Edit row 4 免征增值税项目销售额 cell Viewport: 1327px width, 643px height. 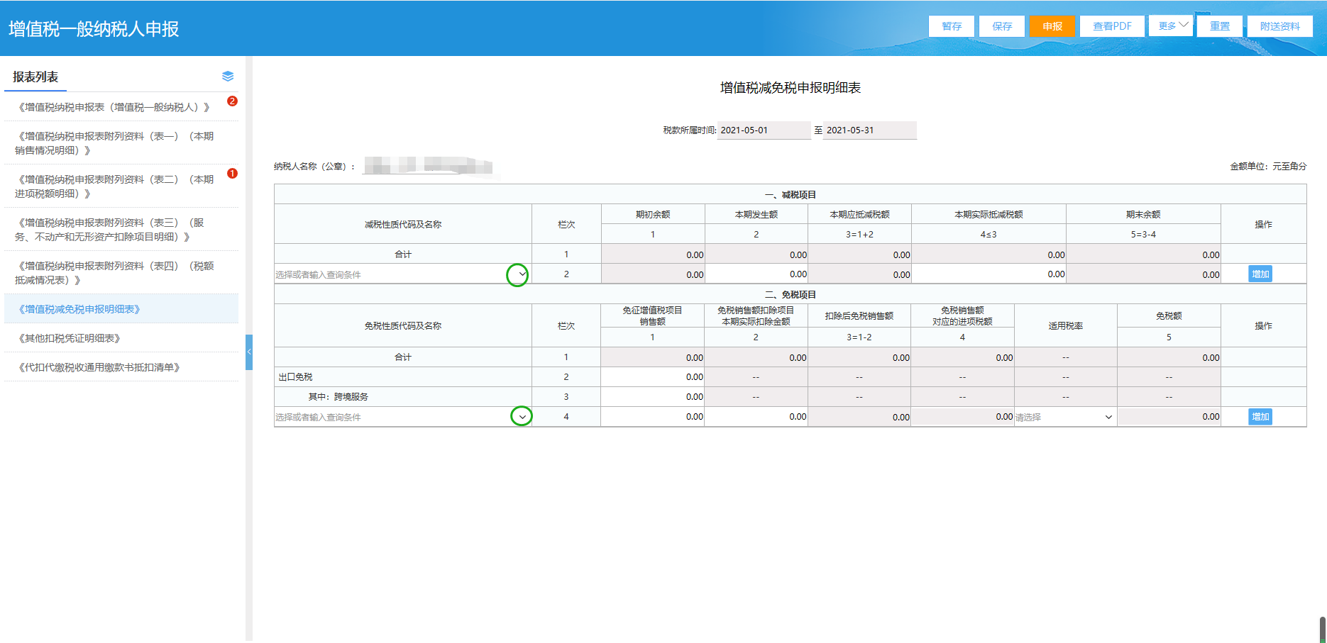(653, 416)
